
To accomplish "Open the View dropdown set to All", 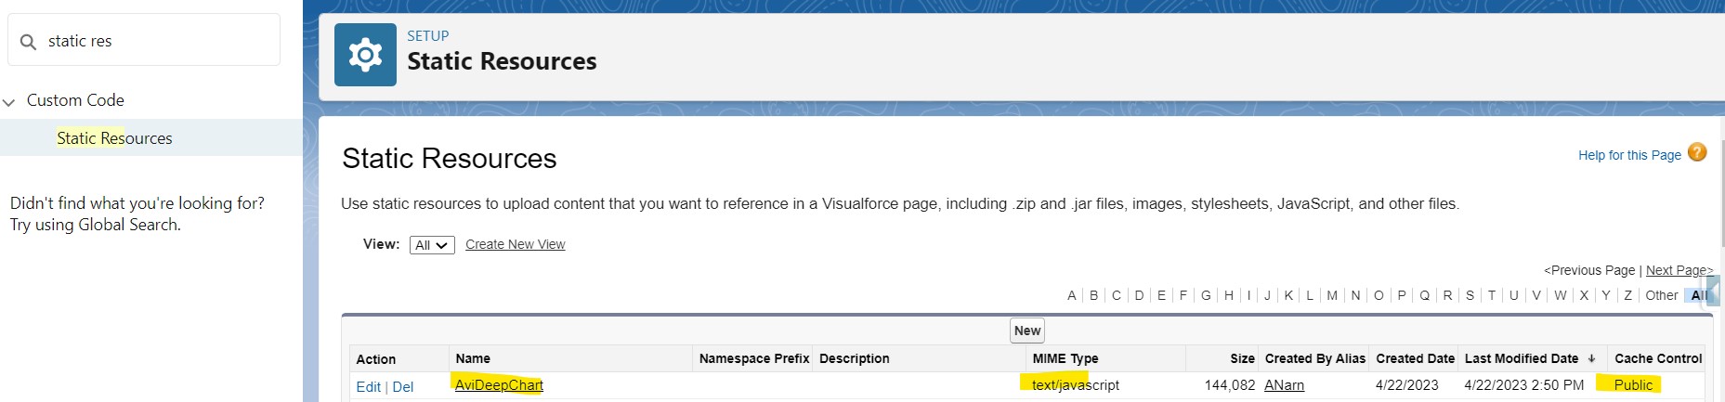I will 432,245.
